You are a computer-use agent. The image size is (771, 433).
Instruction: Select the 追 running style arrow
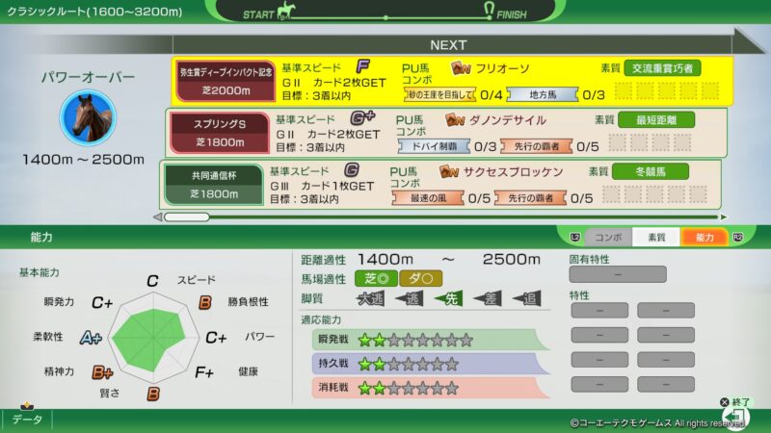[526, 298]
